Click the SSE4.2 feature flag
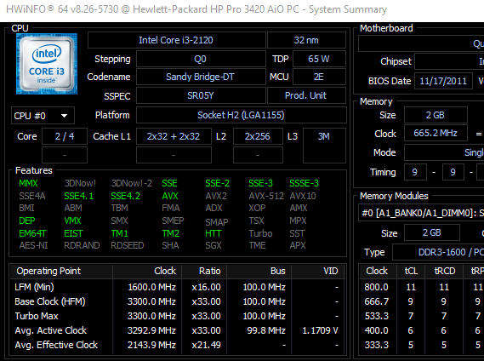The width and height of the screenshot is (484, 361). click(126, 196)
